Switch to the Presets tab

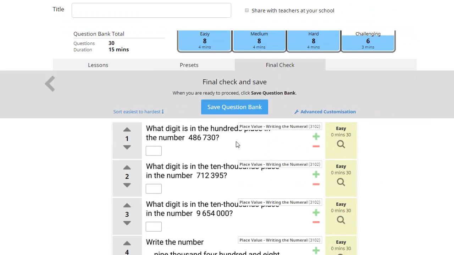point(189,65)
